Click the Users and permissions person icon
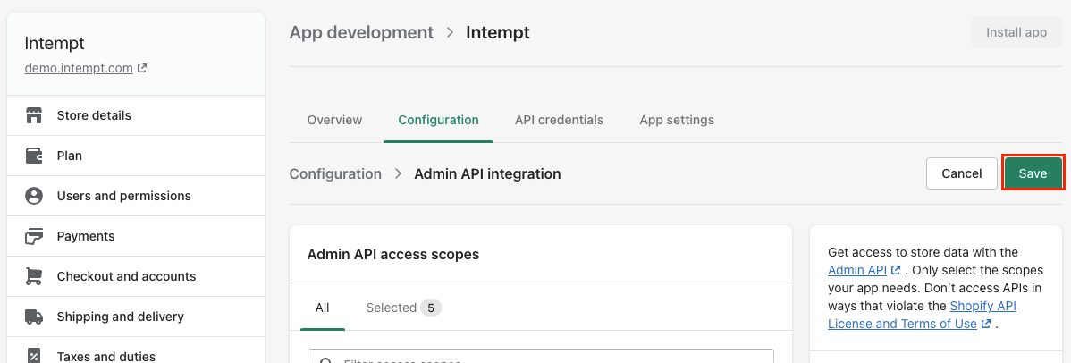The height and width of the screenshot is (363, 1071). (x=33, y=196)
